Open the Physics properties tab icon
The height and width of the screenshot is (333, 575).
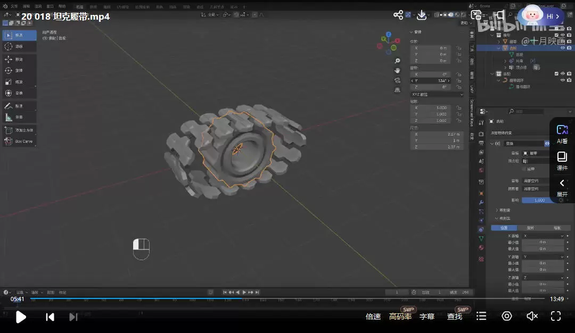tap(481, 220)
